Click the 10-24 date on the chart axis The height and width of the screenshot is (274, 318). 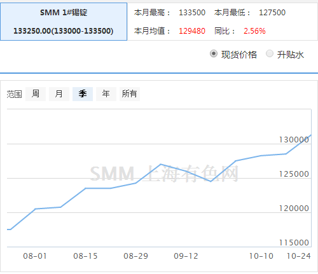coord(299,256)
